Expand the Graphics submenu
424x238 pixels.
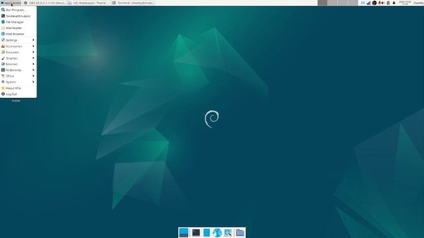pos(19,58)
